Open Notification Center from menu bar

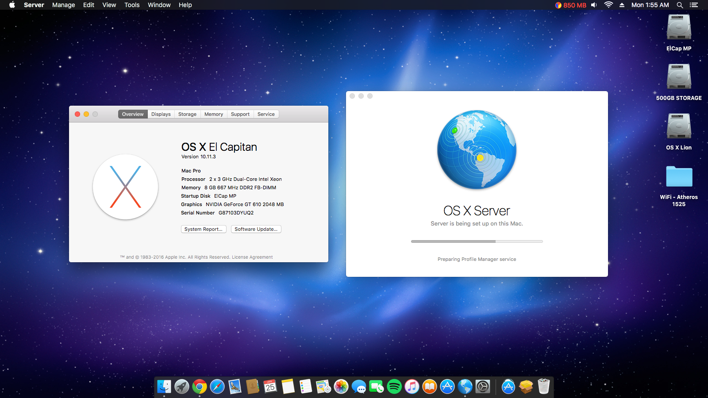[x=693, y=5]
